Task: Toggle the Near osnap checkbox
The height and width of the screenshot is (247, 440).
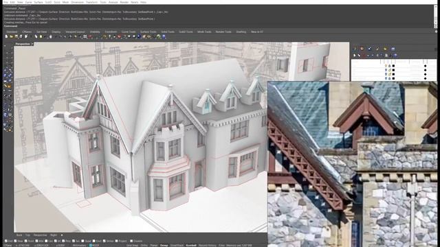Action: [15, 241]
